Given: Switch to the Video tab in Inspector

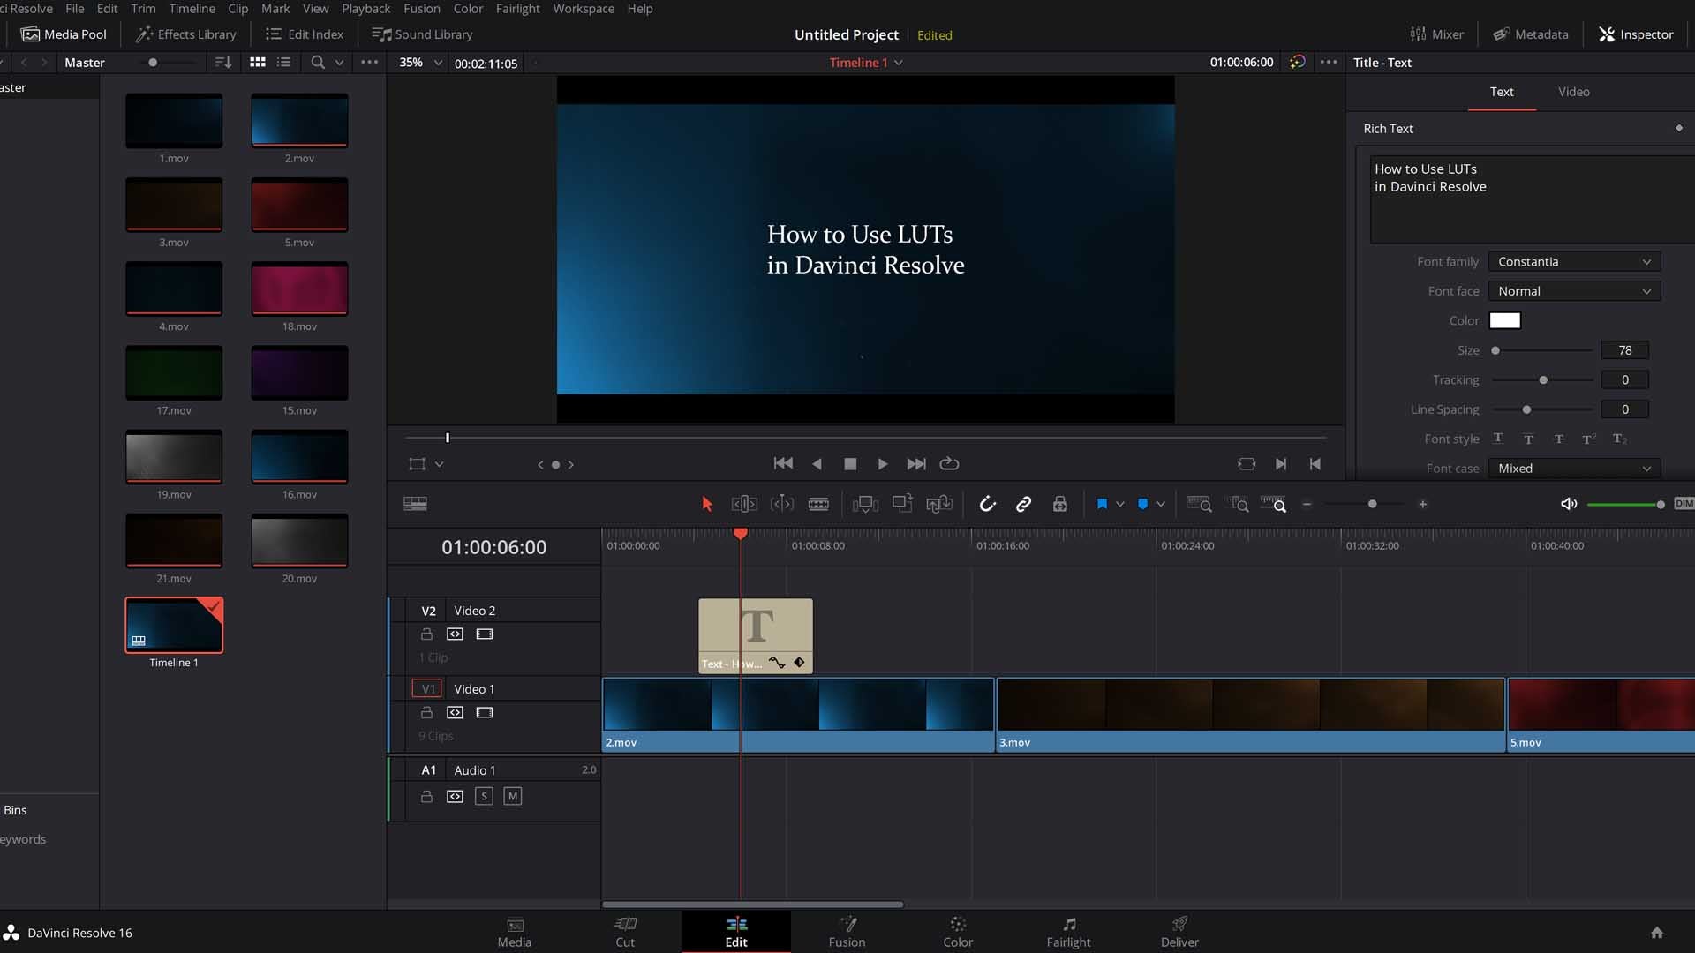Looking at the screenshot, I should pyautogui.click(x=1574, y=91).
